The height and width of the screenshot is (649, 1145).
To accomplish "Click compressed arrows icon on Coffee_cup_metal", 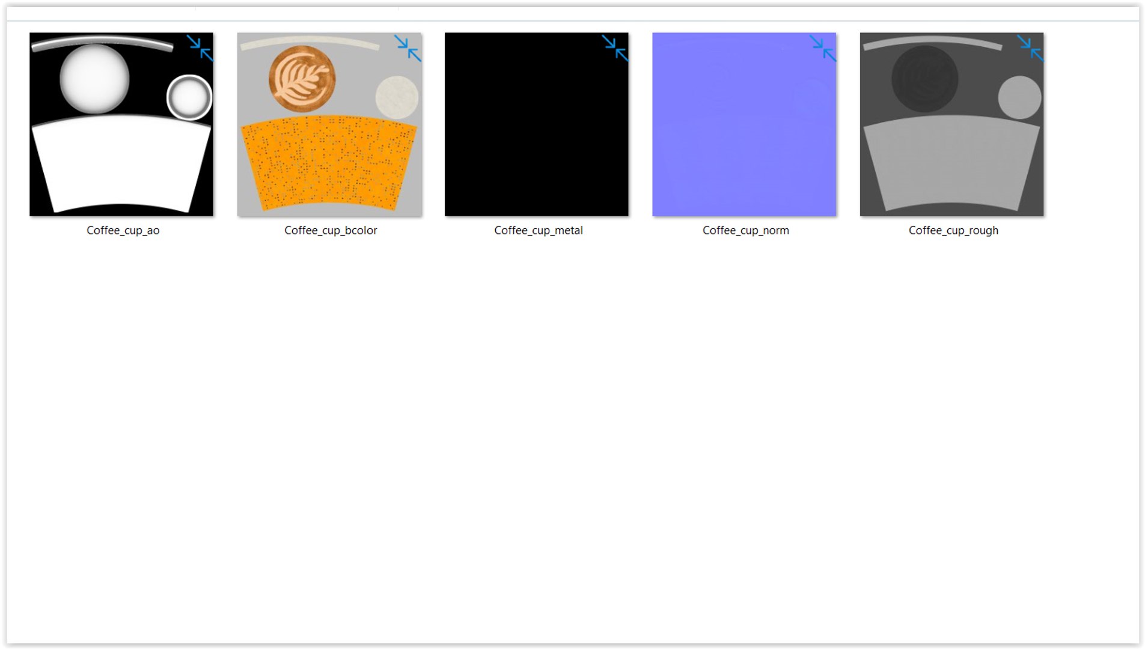I will click(615, 48).
